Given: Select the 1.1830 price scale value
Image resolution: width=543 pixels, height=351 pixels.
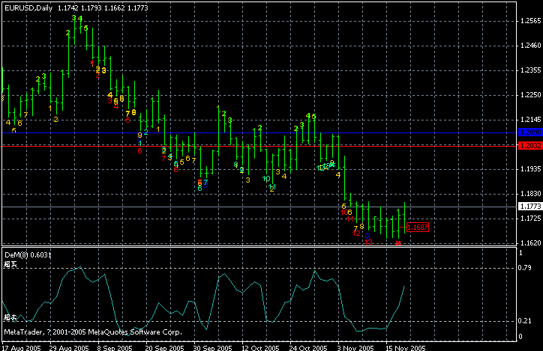Looking at the screenshot, I should pyautogui.click(x=530, y=194).
